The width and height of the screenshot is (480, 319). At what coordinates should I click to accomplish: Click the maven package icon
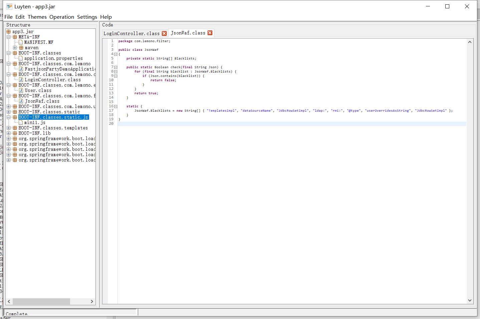(x=21, y=47)
